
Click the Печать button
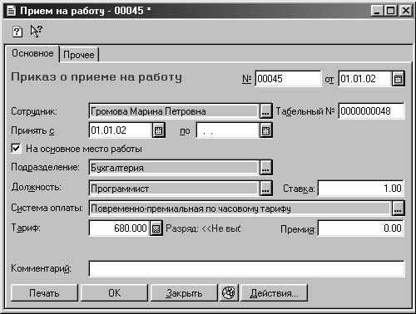(44, 292)
